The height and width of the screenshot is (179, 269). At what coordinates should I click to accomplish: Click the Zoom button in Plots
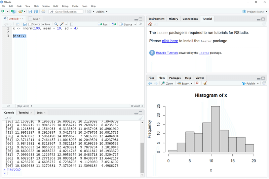pyautogui.click(x=167, y=83)
